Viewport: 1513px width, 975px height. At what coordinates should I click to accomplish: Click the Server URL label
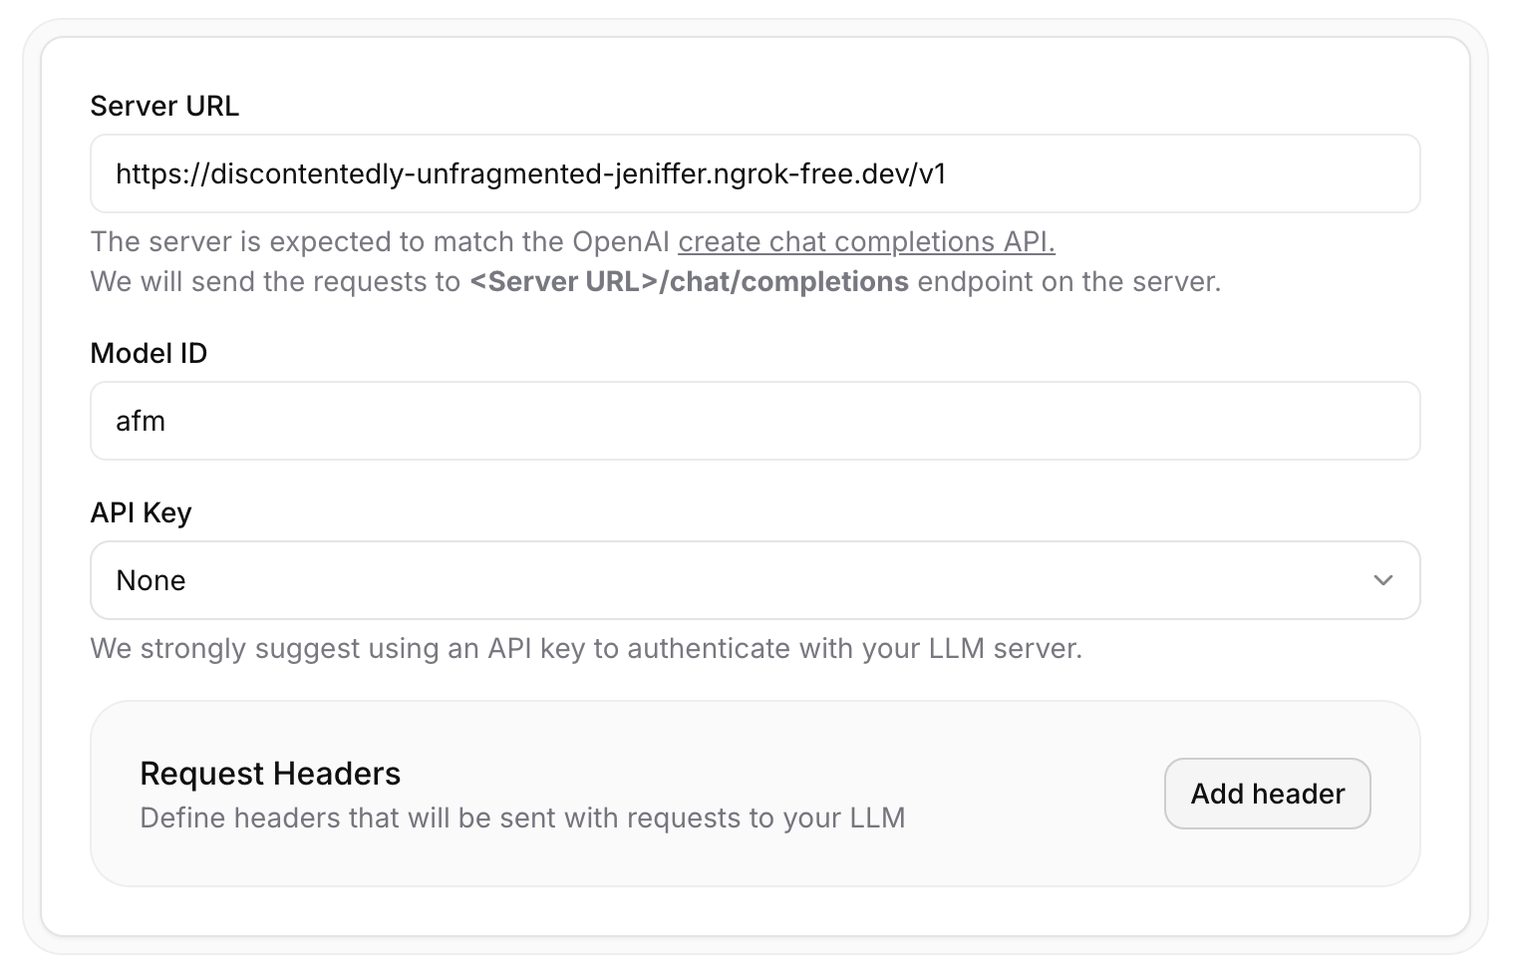point(164,106)
